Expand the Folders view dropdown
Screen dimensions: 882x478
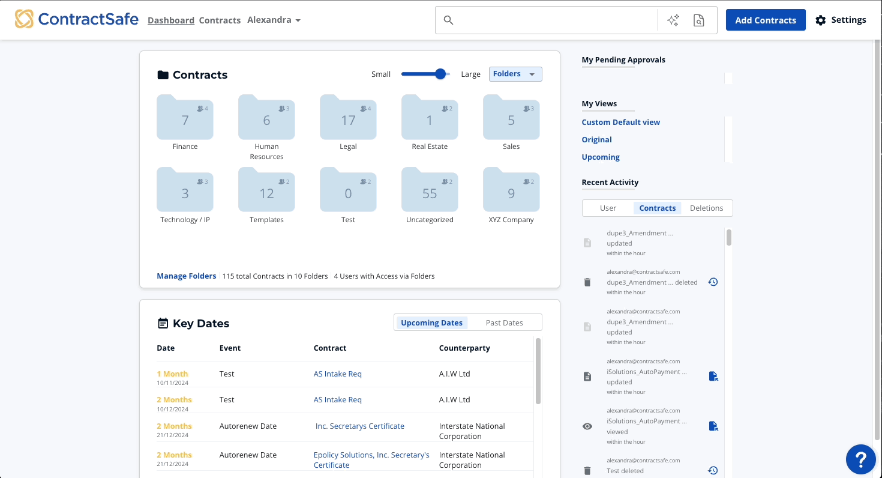(x=515, y=74)
